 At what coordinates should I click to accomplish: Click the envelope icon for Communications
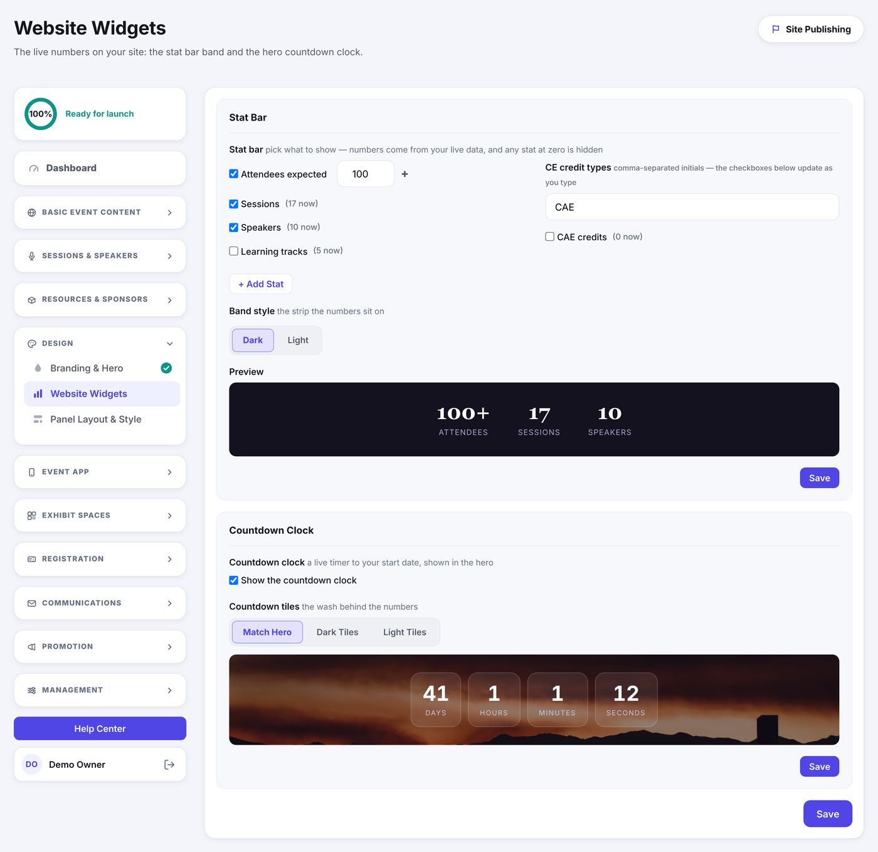31,603
